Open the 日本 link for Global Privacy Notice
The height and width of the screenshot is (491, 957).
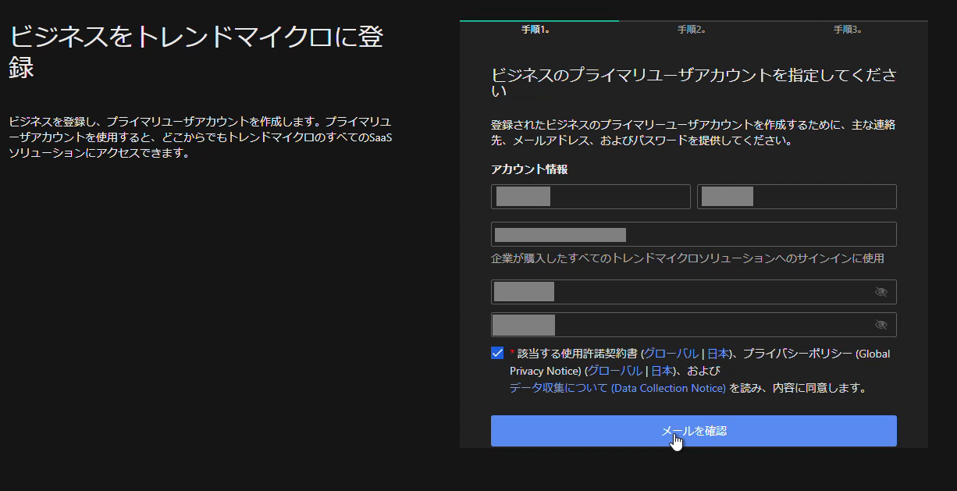(661, 371)
